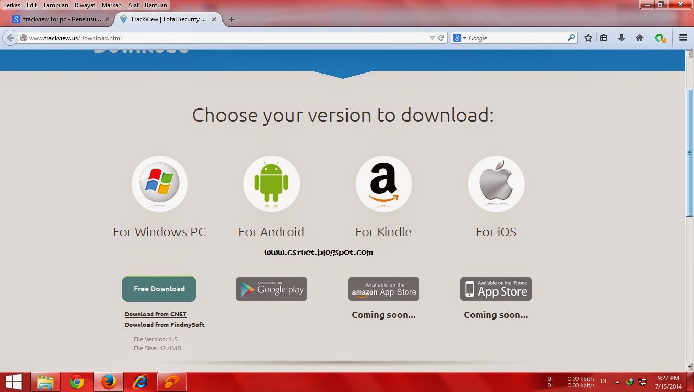Click the For iOS heading

click(x=496, y=232)
